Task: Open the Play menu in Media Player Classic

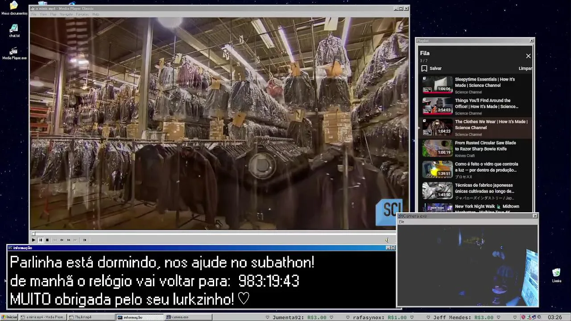Action: point(53,14)
